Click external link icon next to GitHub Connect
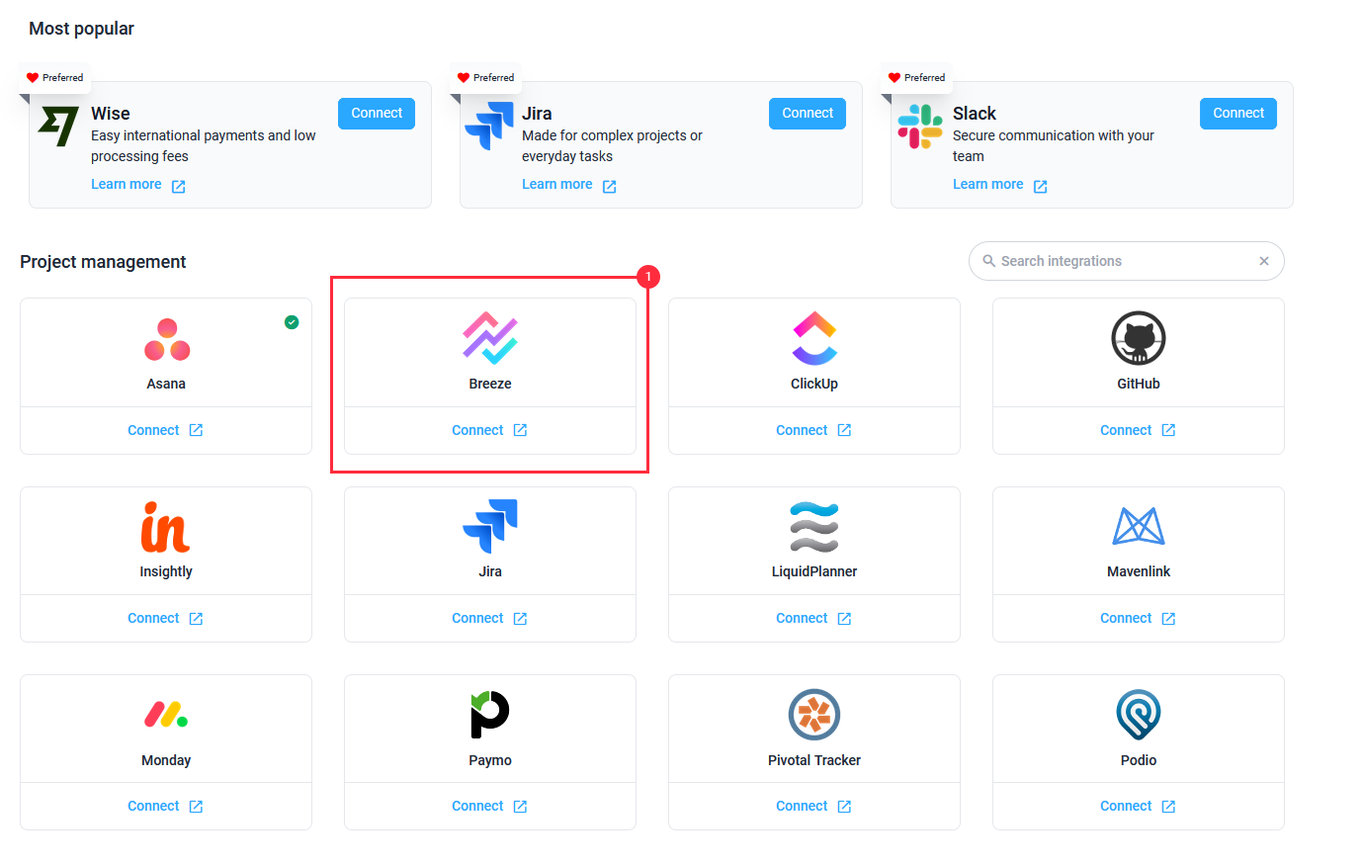This screenshot has width=1362, height=866. click(x=1168, y=430)
